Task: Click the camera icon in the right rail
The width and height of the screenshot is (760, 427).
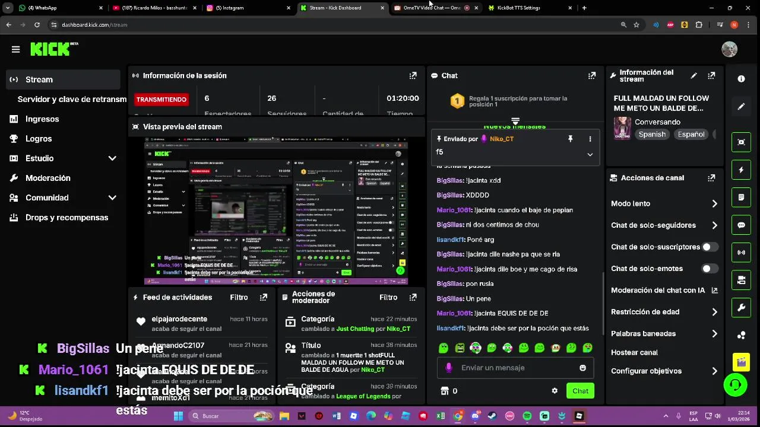Action: [x=741, y=280]
